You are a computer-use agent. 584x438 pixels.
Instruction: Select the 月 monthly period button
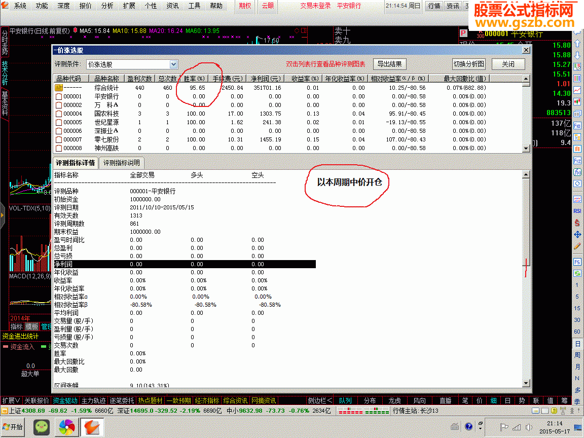577,367
